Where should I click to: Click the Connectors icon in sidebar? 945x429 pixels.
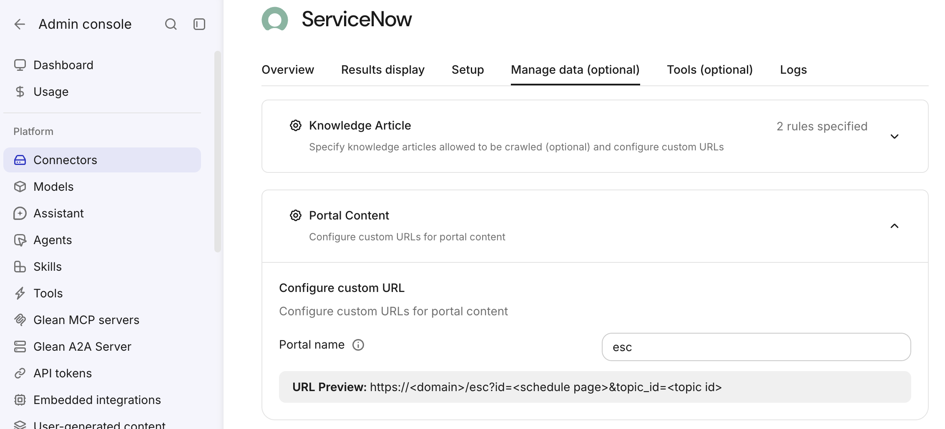tap(20, 160)
